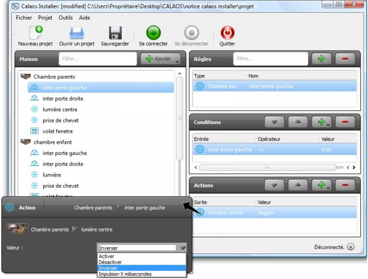Move action down in Actions panel
Viewport: 368px width, 279px height.
[x=274, y=185]
